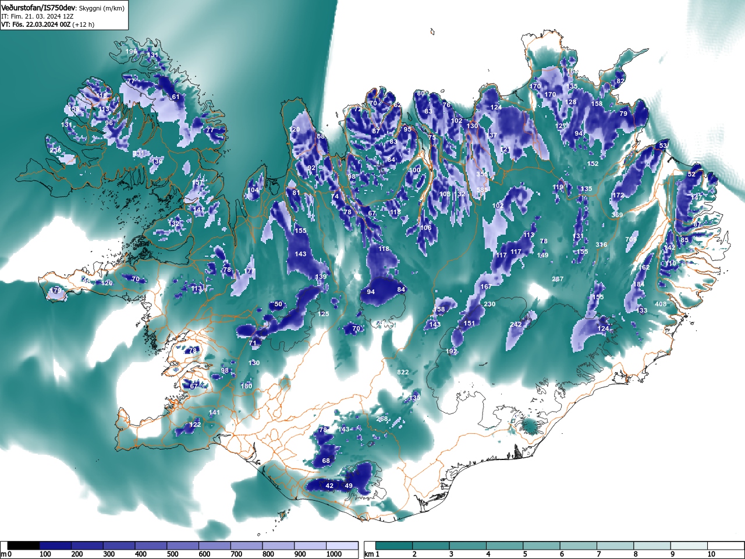Screen dimensions: 745x559
Task: Click the '192' value on the map
Action: (452, 351)
